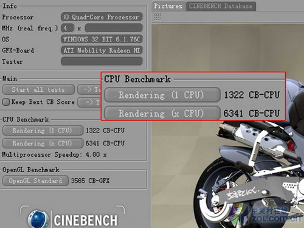Click the small 6341 CB-CPU score in the left panel

click(x=105, y=143)
